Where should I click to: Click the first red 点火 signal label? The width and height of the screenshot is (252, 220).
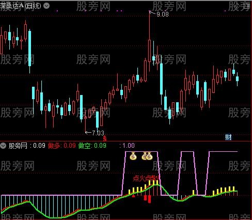tap(139, 178)
